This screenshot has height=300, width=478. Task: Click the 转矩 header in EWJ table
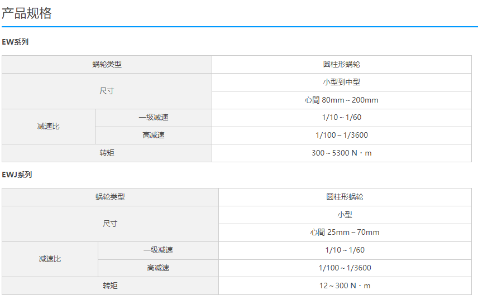[x=110, y=286]
